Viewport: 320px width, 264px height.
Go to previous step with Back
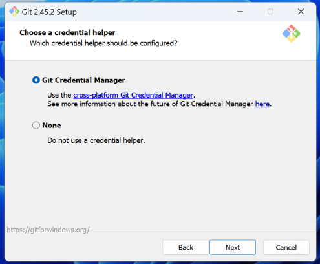pos(186,247)
